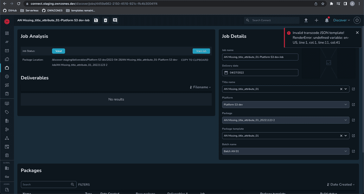The image size is (364, 194).
Task: Click the stacked layers icon in sidebar
Action: click(7, 59)
